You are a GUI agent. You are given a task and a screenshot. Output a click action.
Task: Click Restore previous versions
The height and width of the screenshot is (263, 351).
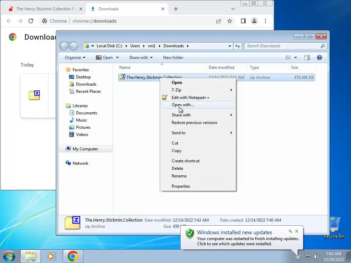198,123
